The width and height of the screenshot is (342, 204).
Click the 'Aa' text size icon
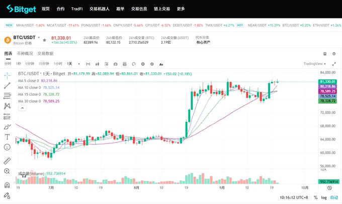(x=161, y=64)
